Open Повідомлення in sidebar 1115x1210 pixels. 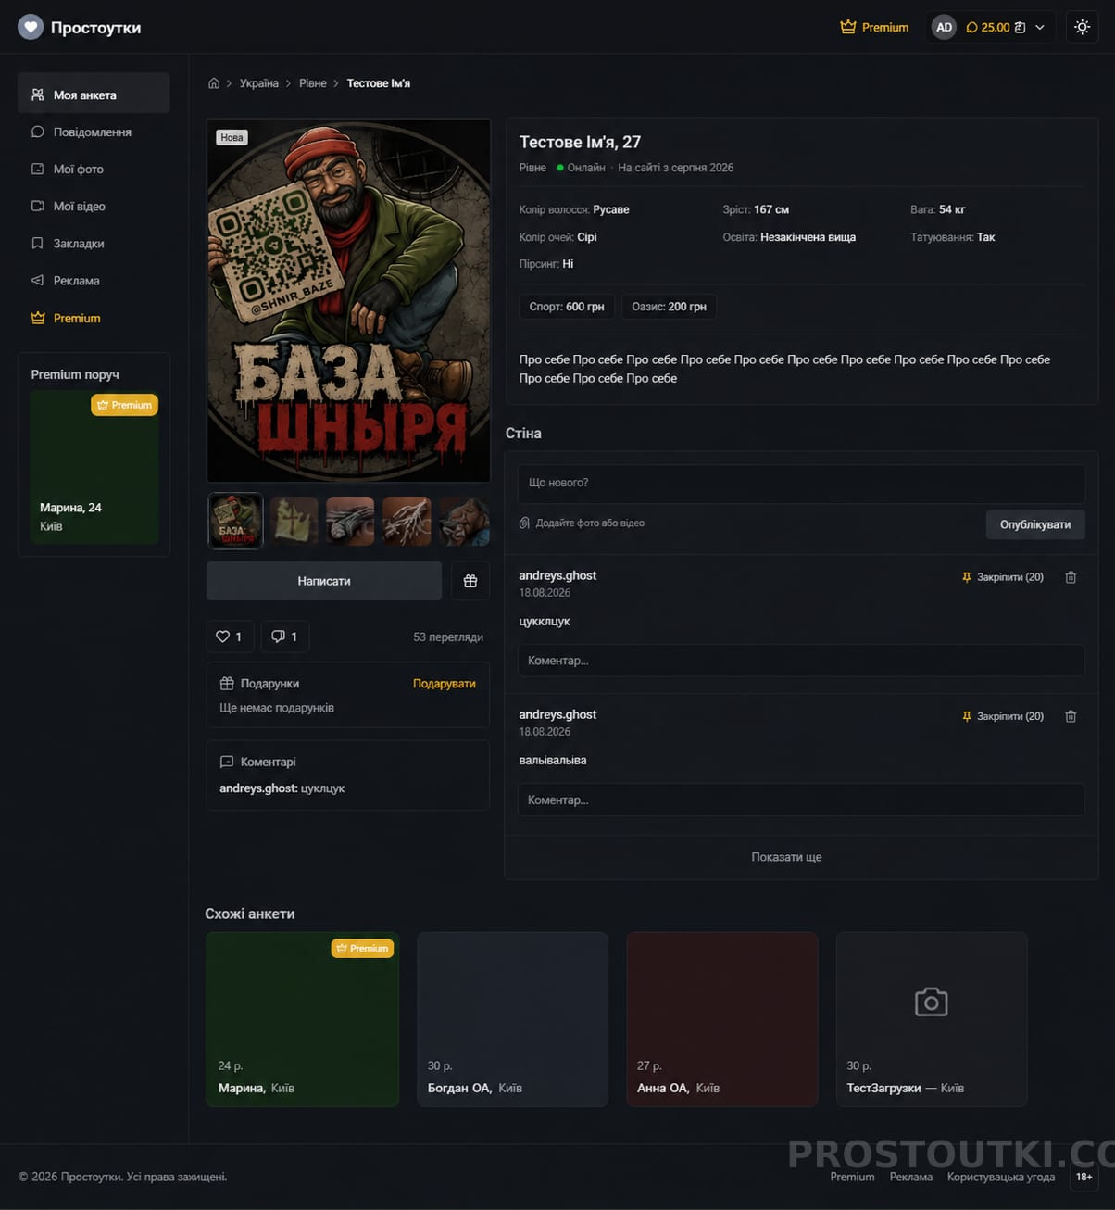(94, 132)
